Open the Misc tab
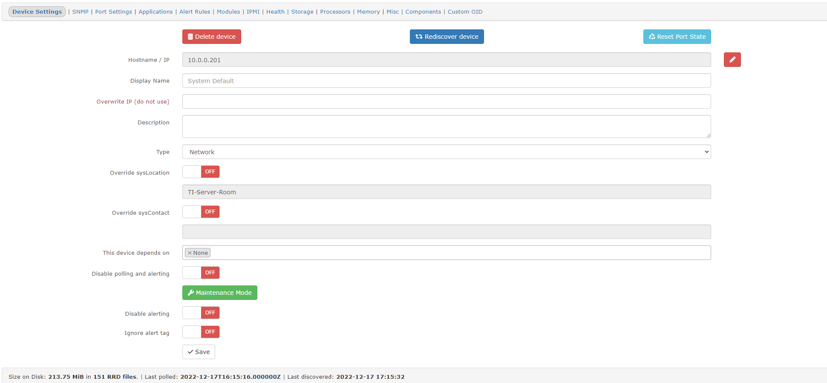Viewport: 827px width, 383px height. pyautogui.click(x=393, y=12)
